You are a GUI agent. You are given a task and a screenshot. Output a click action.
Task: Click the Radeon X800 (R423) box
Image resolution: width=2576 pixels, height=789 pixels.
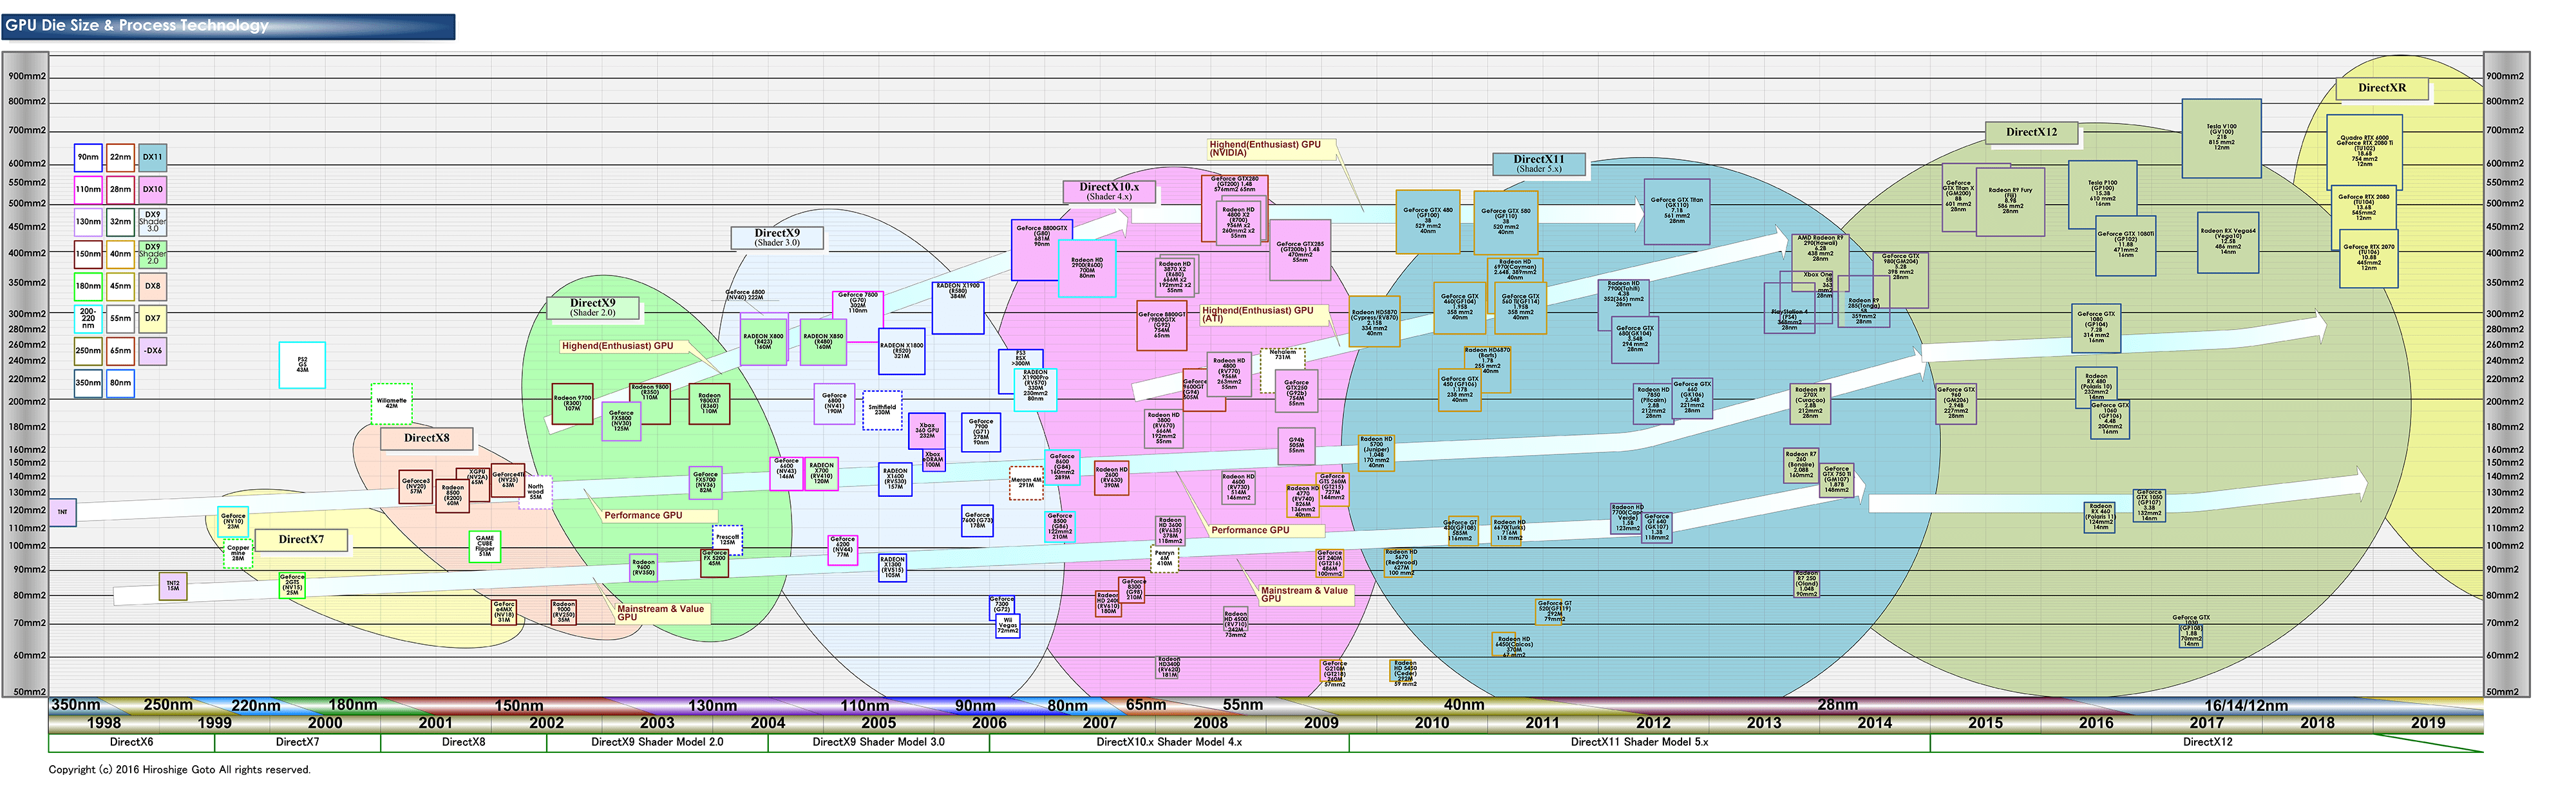[763, 340]
